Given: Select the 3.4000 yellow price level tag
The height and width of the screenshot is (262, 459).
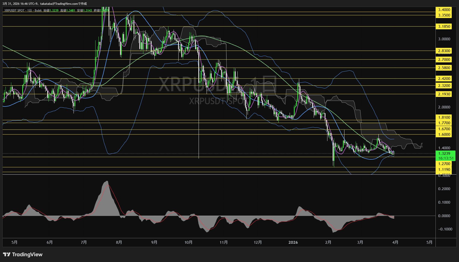Looking at the screenshot, I should [x=444, y=10].
